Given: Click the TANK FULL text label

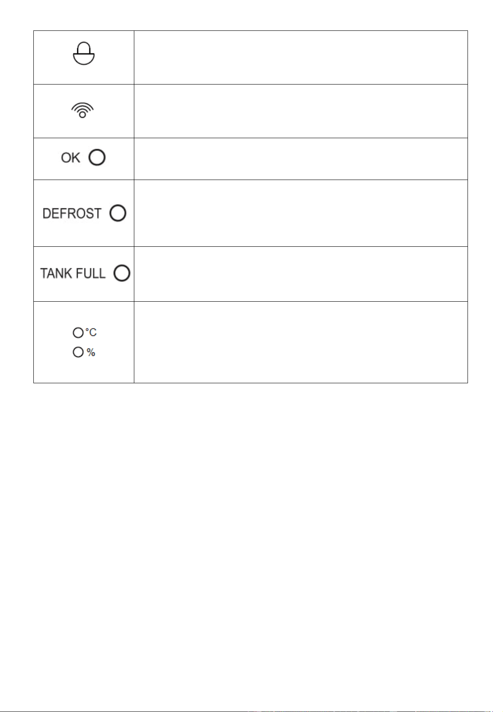Looking at the screenshot, I should point(73,273).
